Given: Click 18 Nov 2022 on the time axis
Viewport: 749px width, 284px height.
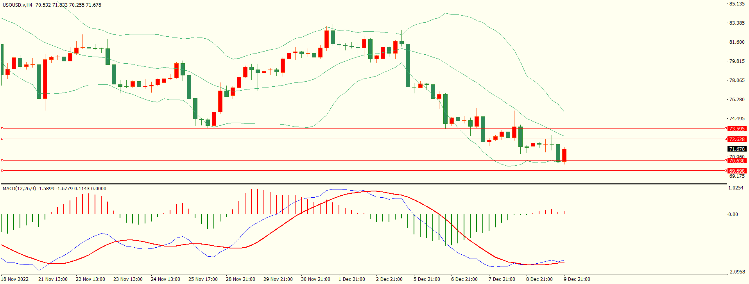Looking at the screenshot, I should click(16, 279).
